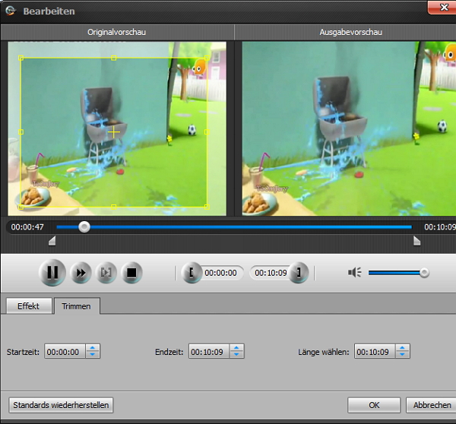
Task: Increase Startzeit with up arrow
Action: (x=93, y=348)
